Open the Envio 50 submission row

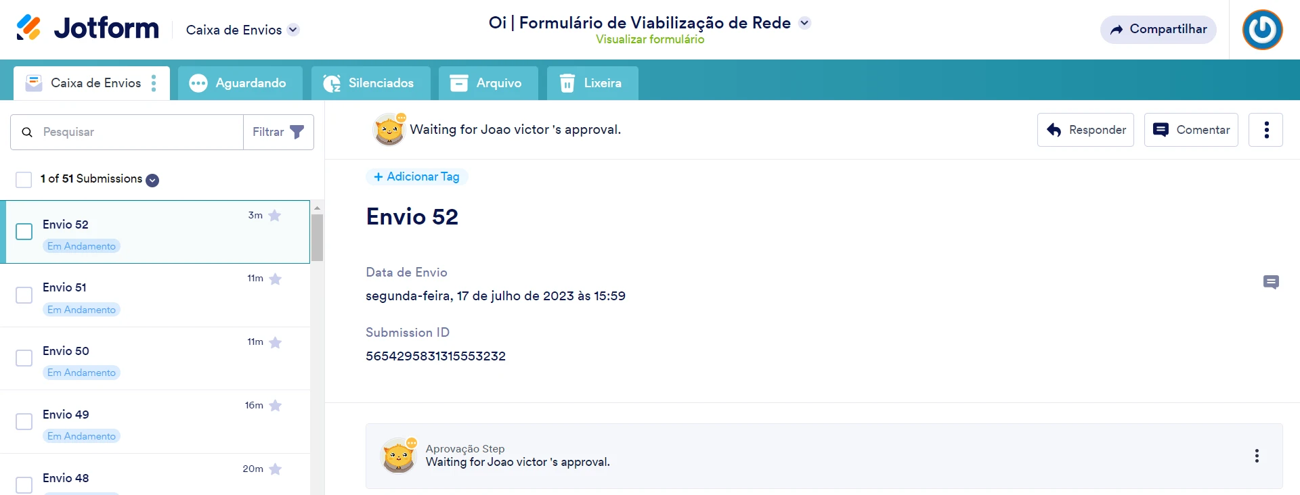click(x=155, y=358)
